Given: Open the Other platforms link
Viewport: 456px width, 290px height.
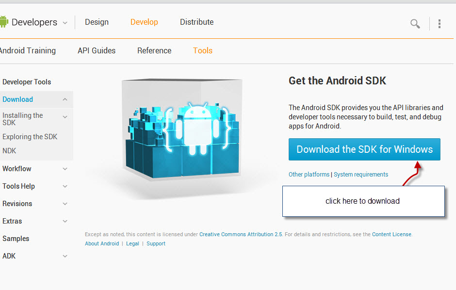Looking at the screenshot, I should click(309, 174).
